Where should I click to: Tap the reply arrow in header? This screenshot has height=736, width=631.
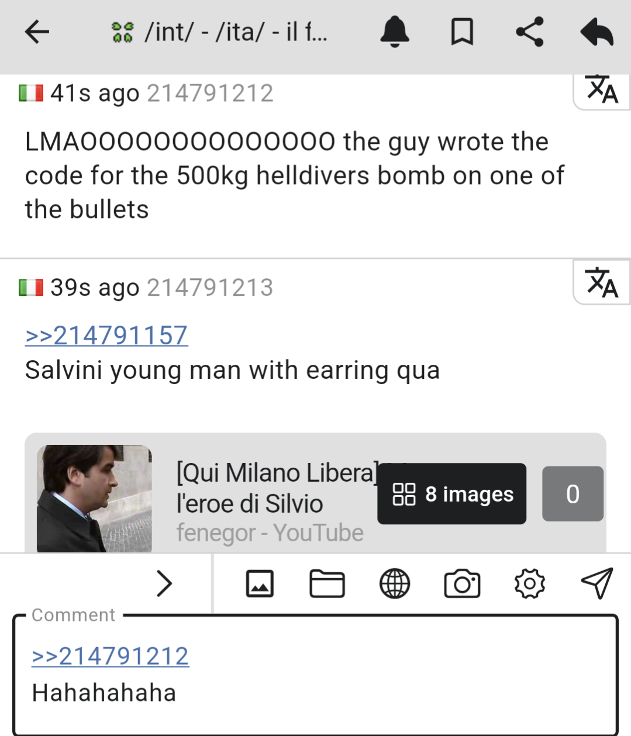pyautogui.click(x=597, y=32)
